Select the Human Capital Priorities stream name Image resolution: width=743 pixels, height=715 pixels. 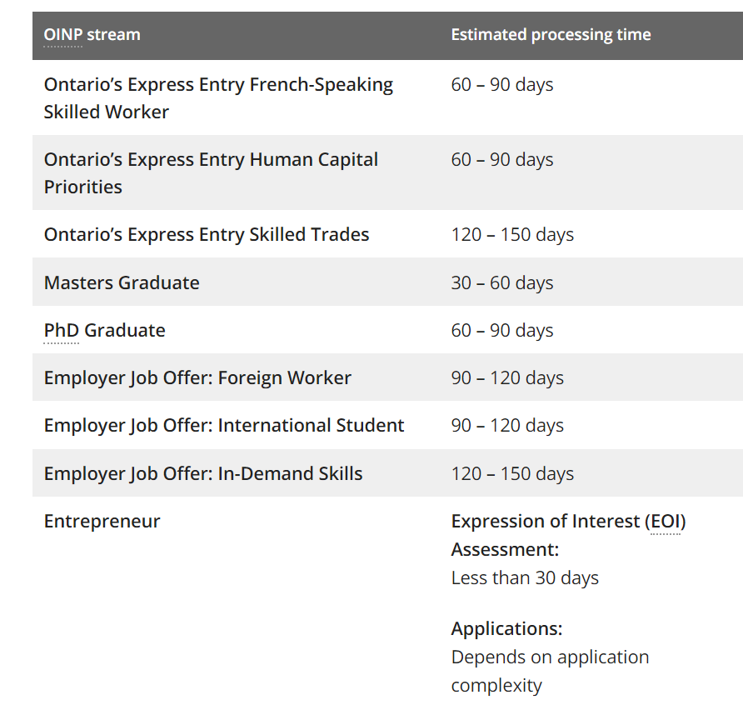(x=211, y=173)
